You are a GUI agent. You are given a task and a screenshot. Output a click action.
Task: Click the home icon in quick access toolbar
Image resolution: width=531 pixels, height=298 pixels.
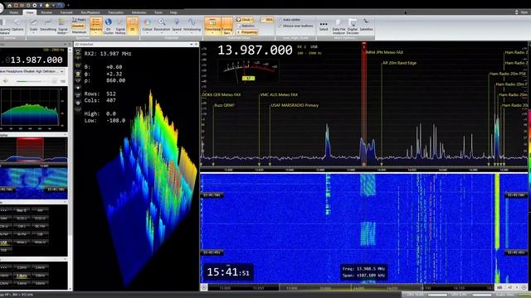pos(9,6)
